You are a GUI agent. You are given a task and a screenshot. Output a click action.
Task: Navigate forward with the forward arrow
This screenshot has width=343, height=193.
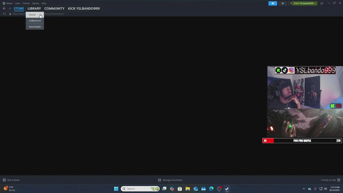click(10, 9)
